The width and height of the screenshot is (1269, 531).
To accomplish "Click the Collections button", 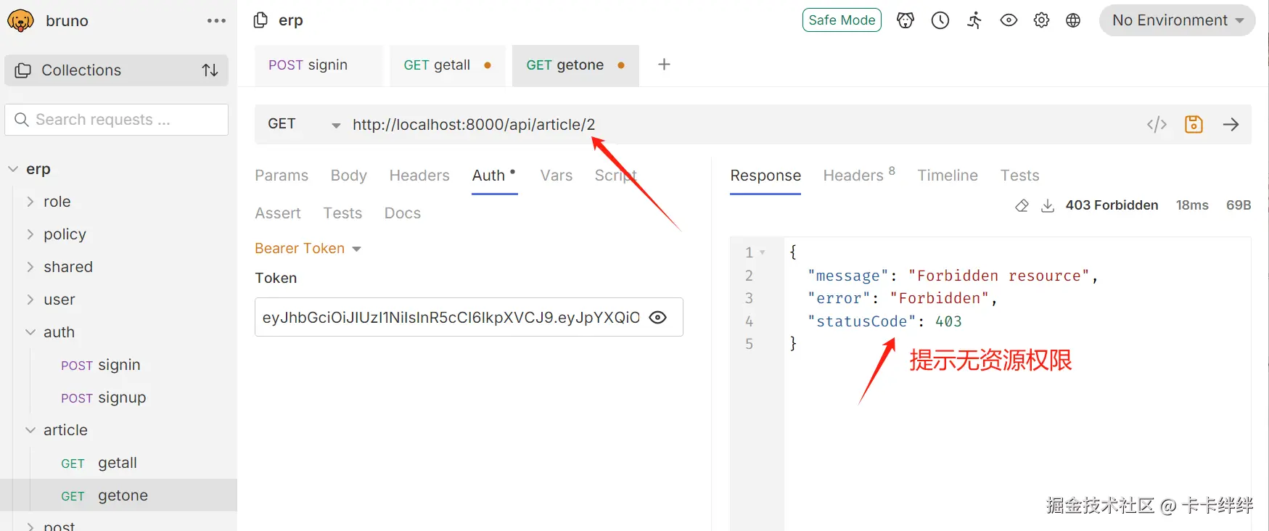I will point(116,70).
